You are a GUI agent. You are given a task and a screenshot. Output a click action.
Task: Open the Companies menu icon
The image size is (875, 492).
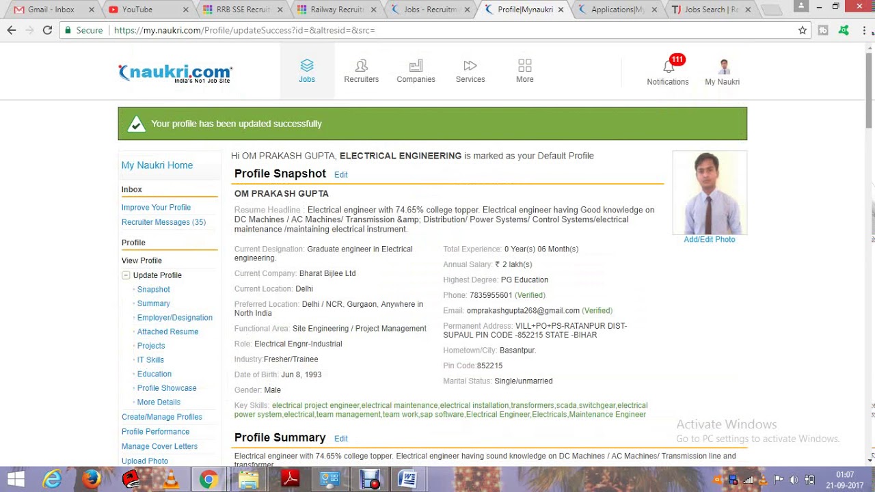pos(416,66)
